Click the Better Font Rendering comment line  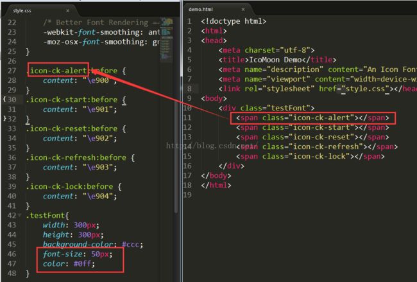(101, 22)
